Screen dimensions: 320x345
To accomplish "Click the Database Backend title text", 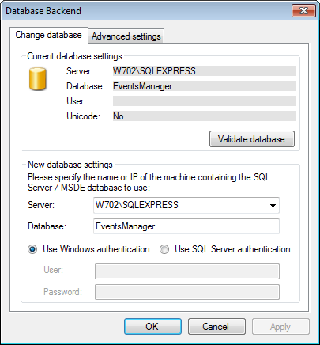I will point(43,11).
